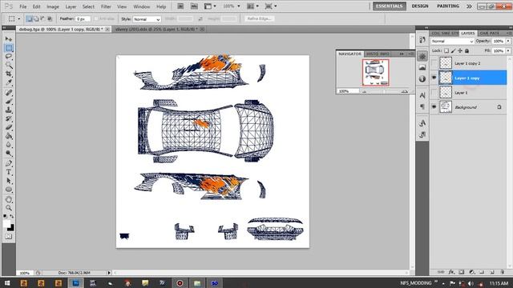Open the Layer menu
This screenshot has width=513, height=288.
71,6
